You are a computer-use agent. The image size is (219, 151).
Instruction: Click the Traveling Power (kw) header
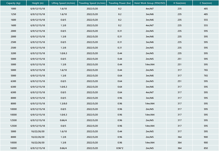[120, 3]
